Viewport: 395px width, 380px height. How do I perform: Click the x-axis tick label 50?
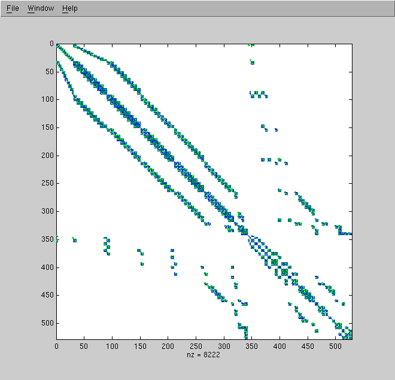tap(84, 346)
